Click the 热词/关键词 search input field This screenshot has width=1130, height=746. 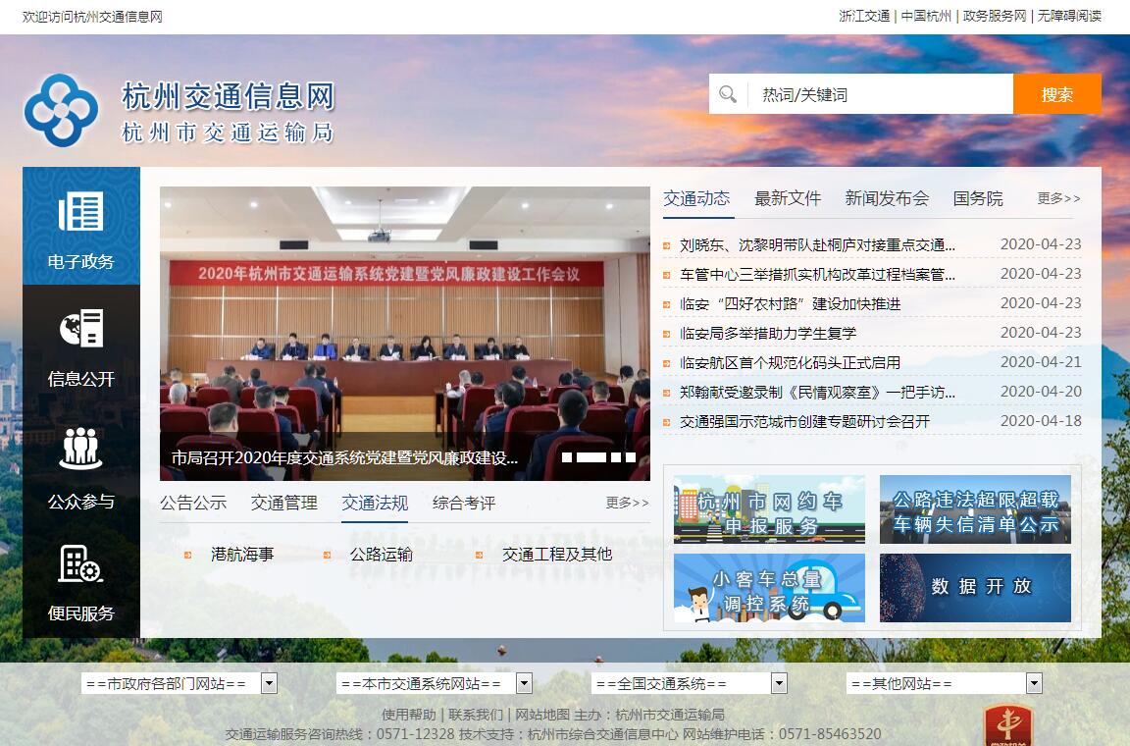pyautogui.click(x=880, y=94)
